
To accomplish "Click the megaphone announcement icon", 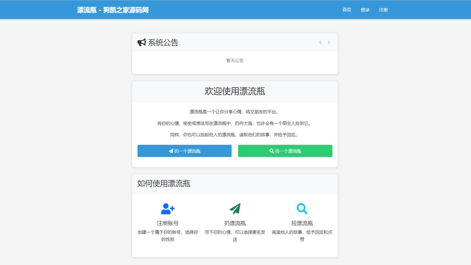I will 142,43.
